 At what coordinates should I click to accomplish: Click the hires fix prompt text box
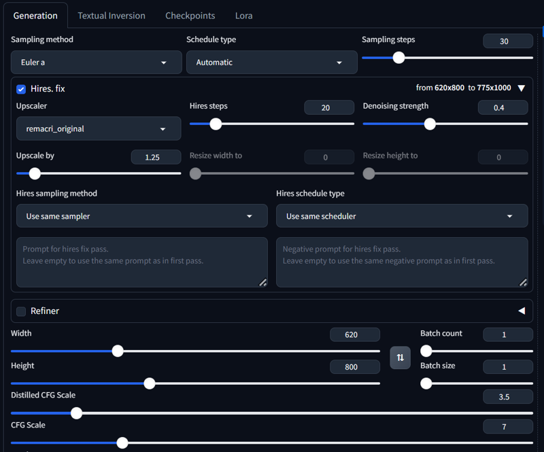(141, 262)
